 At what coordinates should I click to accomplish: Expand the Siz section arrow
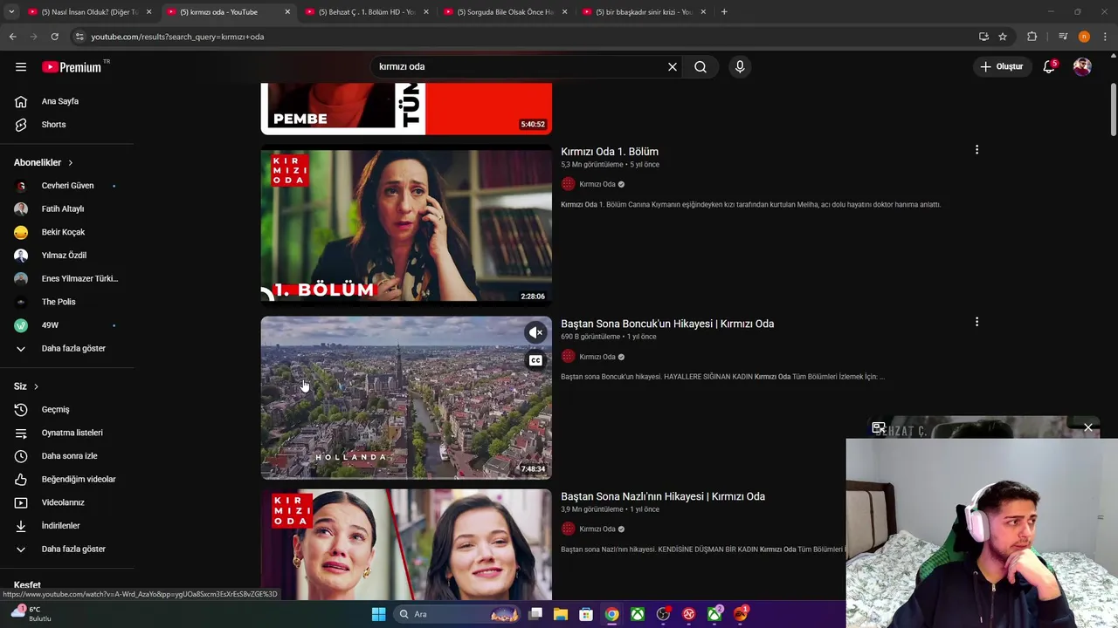click(36, 386)
